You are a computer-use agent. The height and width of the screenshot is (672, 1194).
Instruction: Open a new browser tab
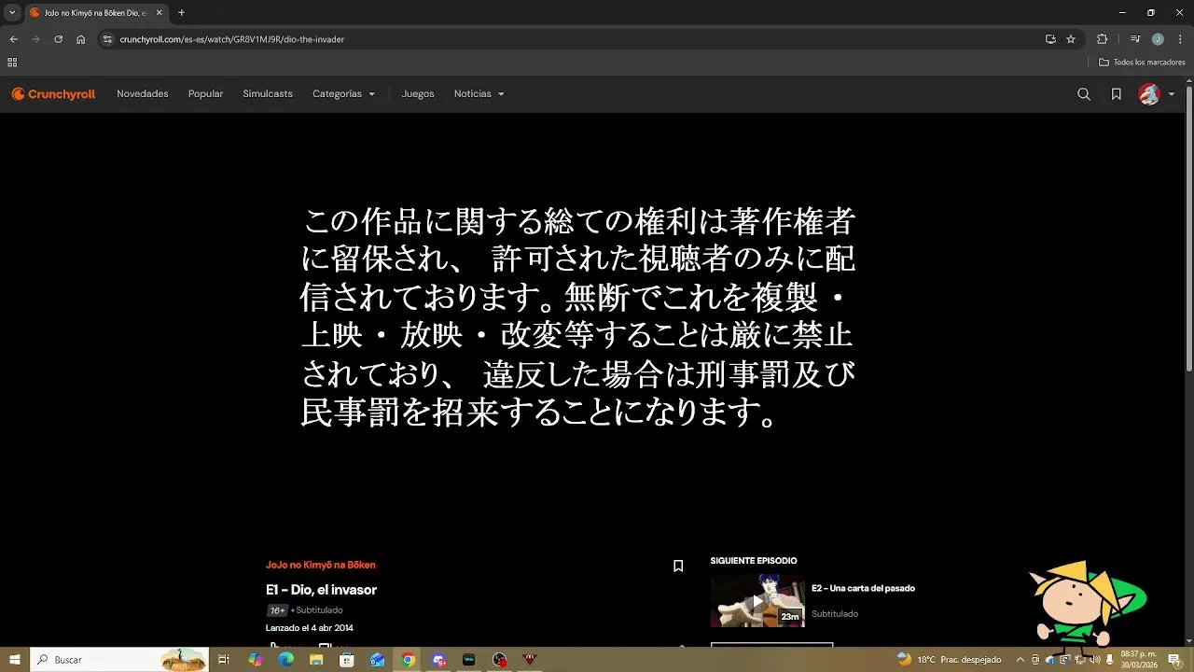(x=181, y=13)
